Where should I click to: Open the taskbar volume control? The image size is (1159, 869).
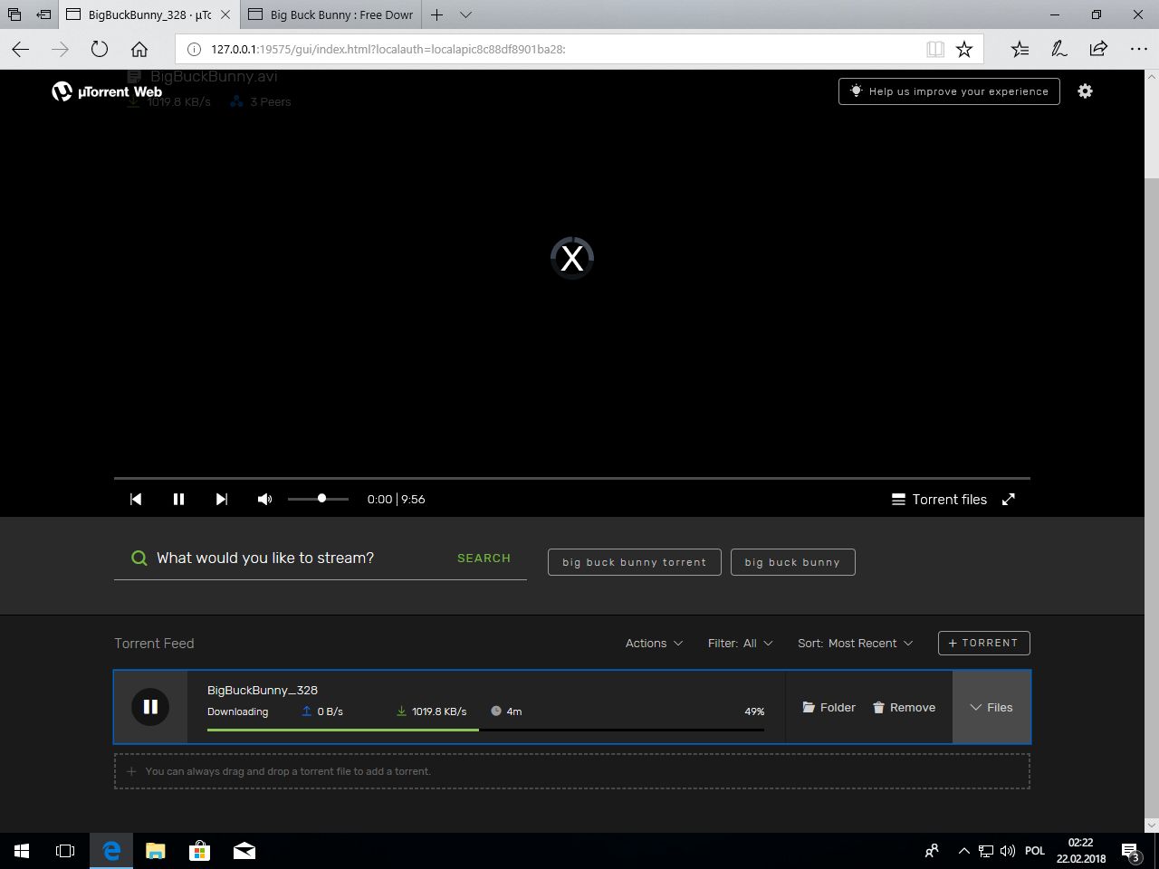pos(1008,851)
